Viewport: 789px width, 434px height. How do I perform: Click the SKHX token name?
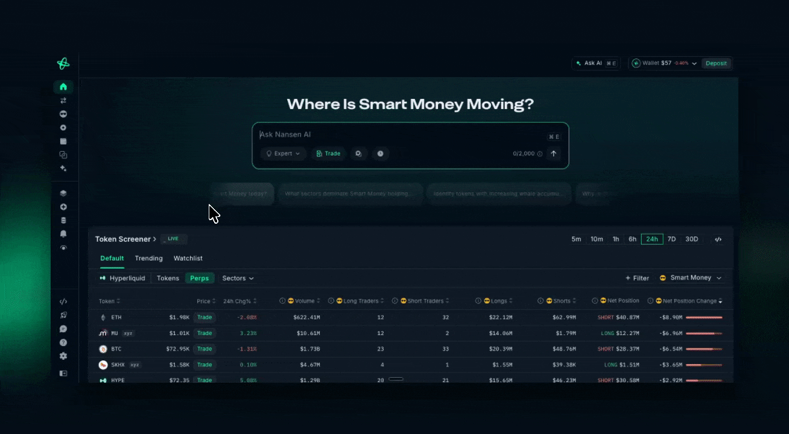[x=118, y=365]
